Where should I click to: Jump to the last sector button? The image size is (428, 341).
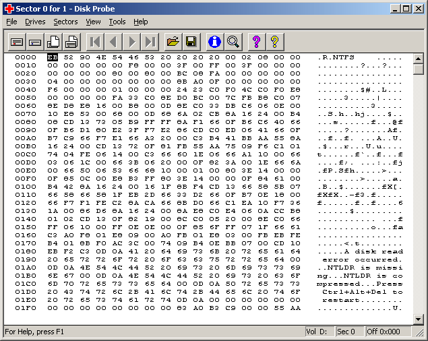150,42
